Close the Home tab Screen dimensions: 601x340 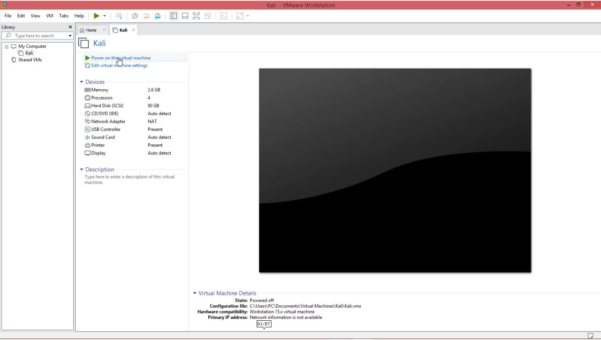[104, 30]
